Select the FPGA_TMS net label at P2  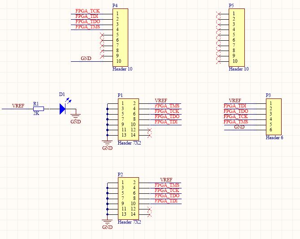click(x=167, y=185)
